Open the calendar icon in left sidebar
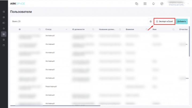This screenshot has width=192, height=108. (x=4, y=45)
